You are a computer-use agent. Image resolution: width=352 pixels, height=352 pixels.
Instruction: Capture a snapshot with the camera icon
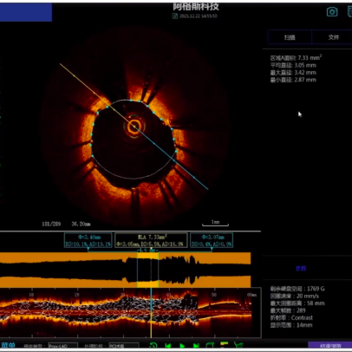332,12
